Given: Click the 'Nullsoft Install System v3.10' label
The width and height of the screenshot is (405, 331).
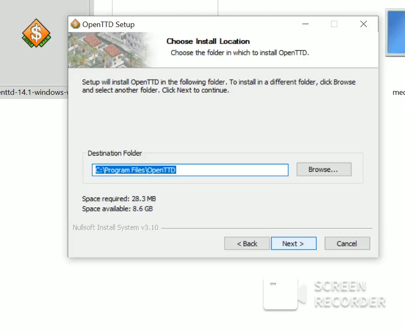Looking at the screenshot, I should pyautogui.click(x=116, y=227).
